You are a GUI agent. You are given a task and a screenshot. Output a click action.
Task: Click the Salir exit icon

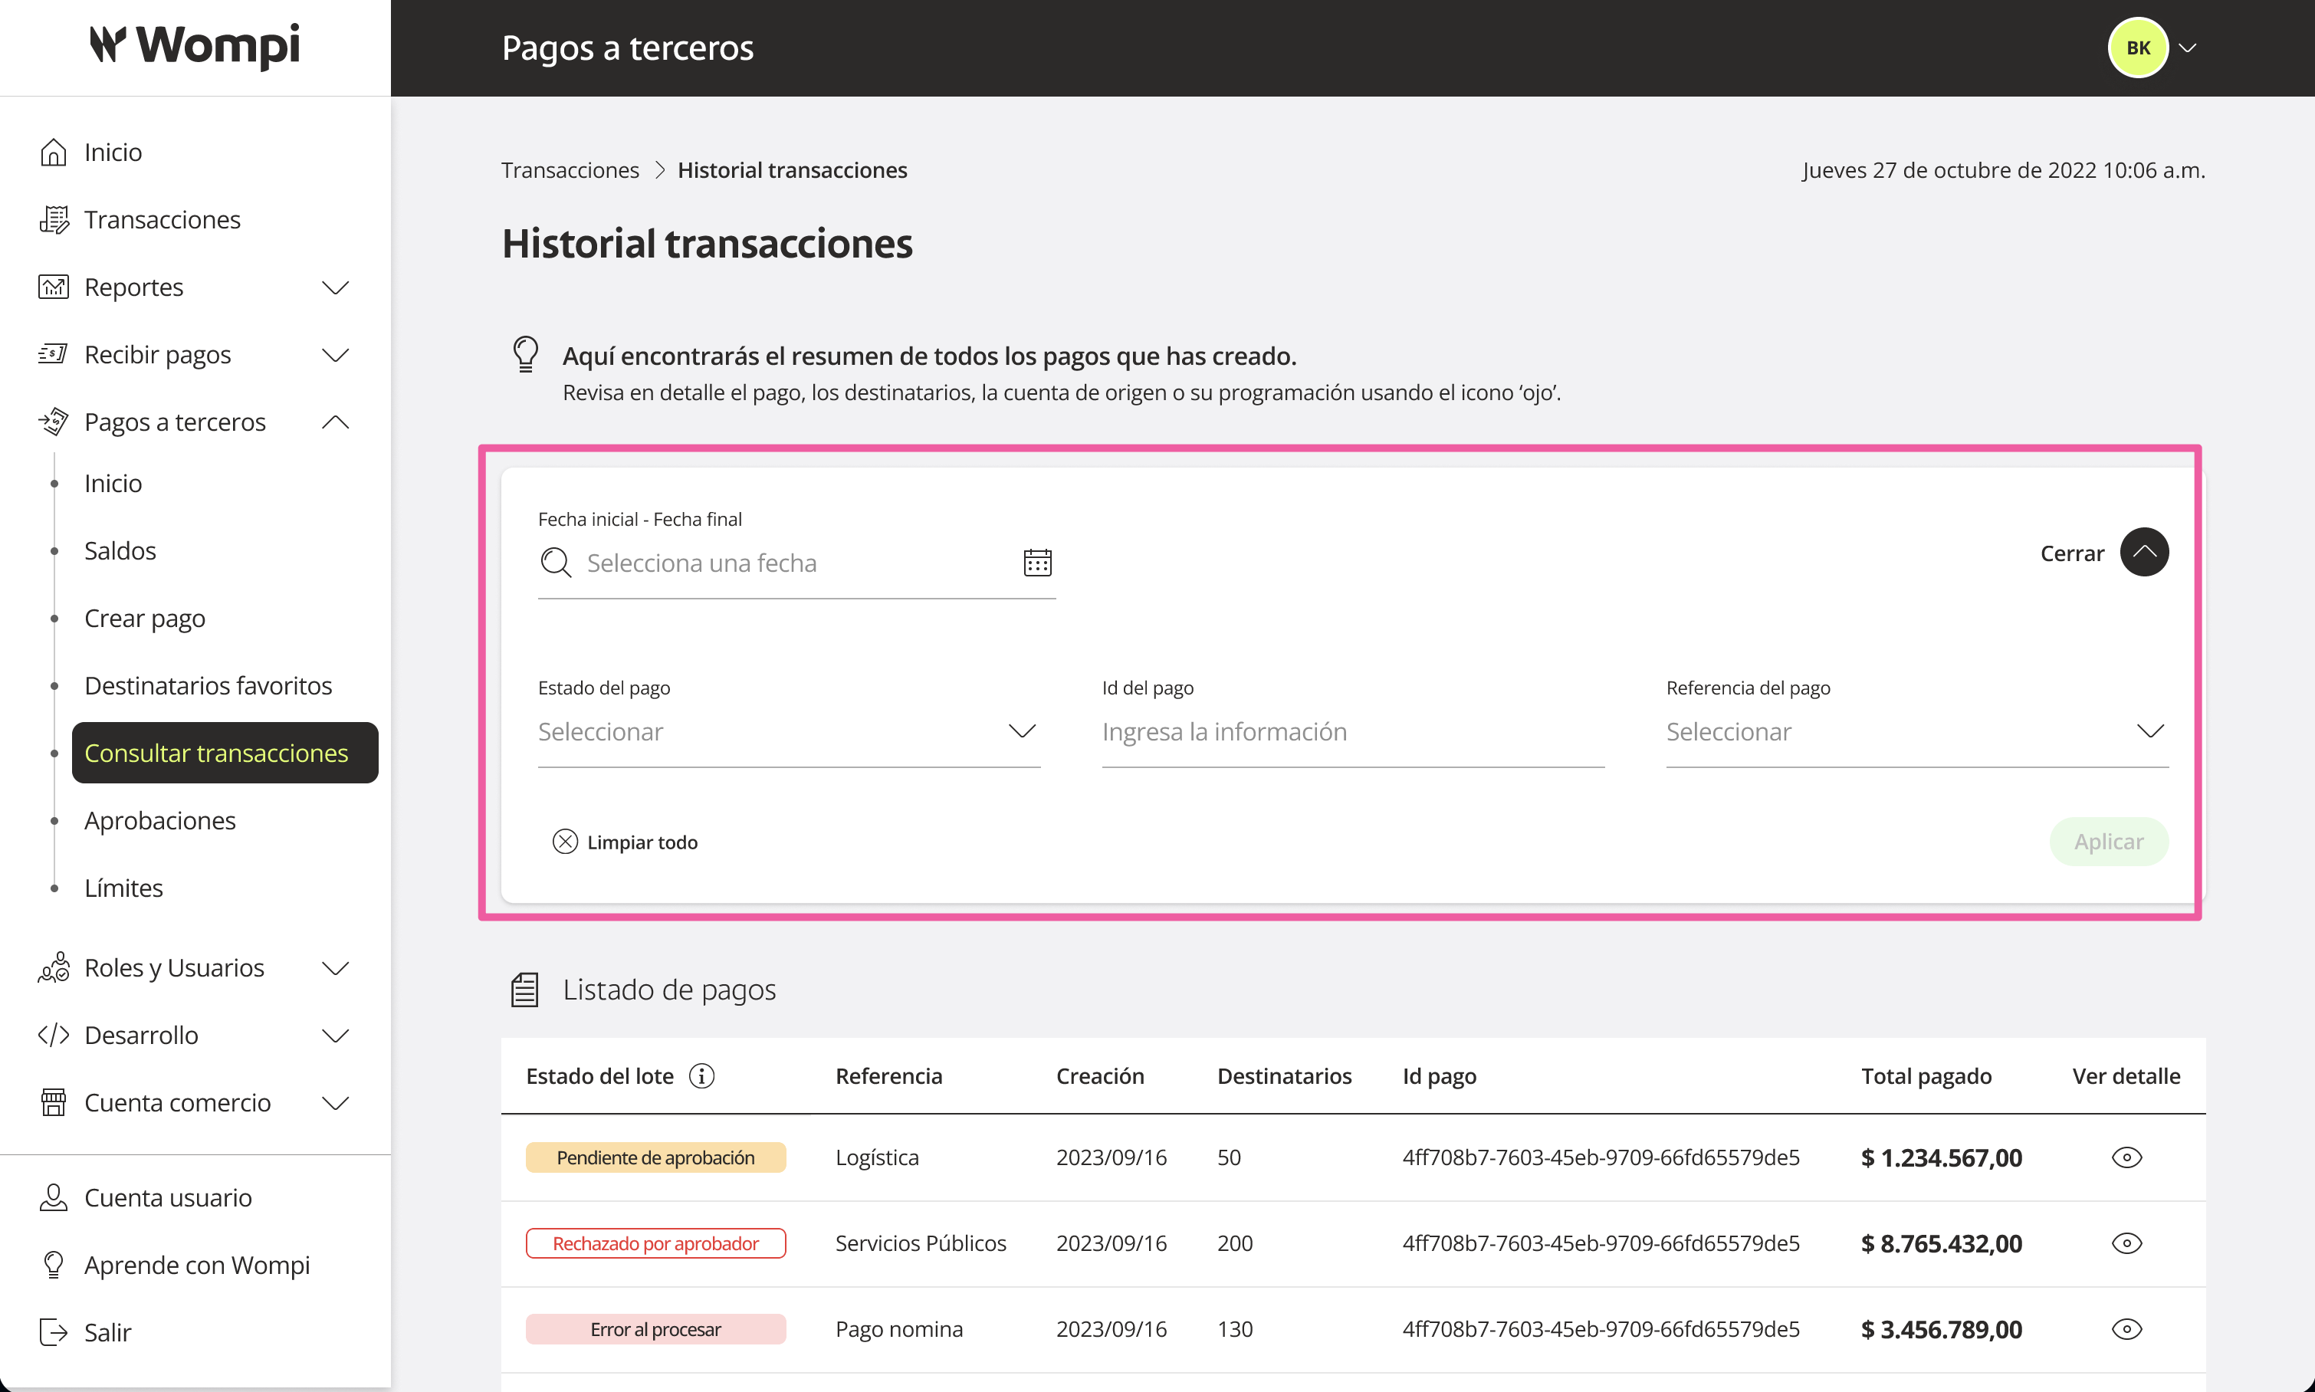54,1332
